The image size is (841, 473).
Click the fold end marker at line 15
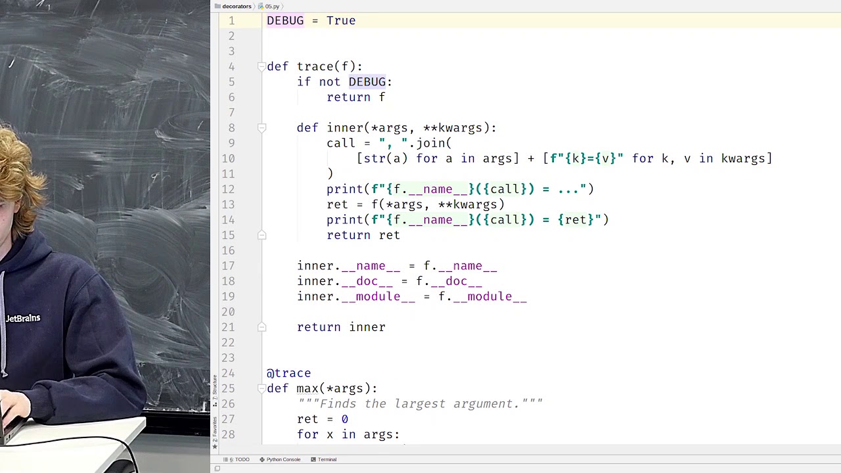[261, 235]
